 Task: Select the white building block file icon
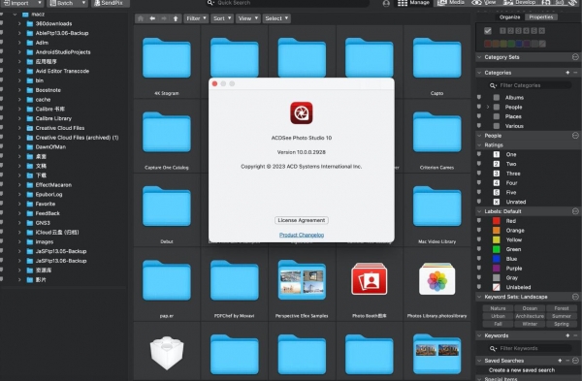click(x=167, y=353)
